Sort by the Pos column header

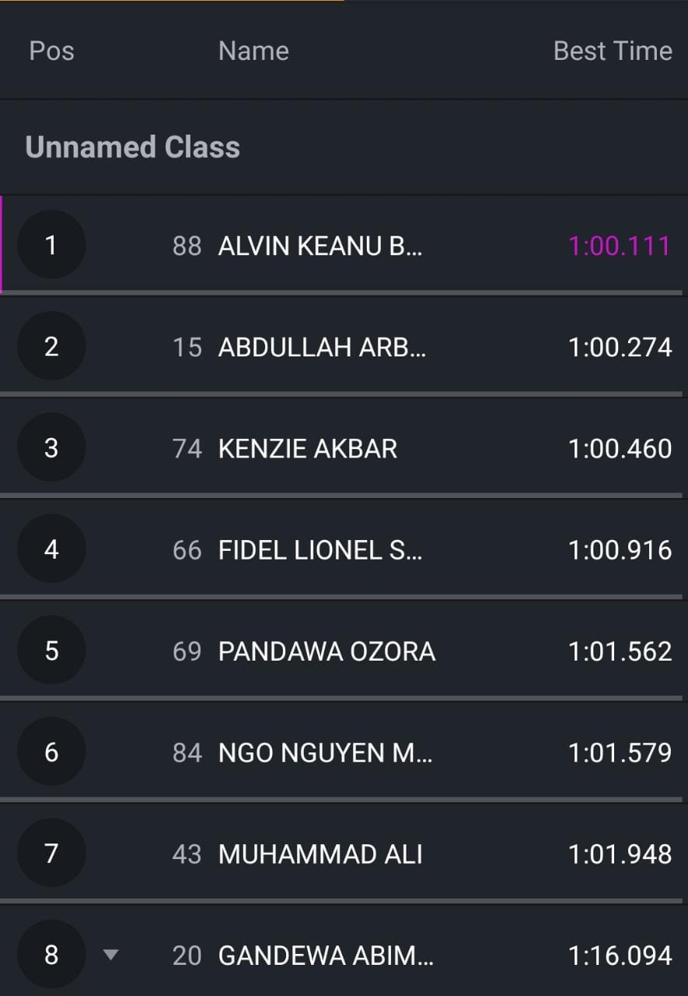pyautogui.click(x=51, y=51)
